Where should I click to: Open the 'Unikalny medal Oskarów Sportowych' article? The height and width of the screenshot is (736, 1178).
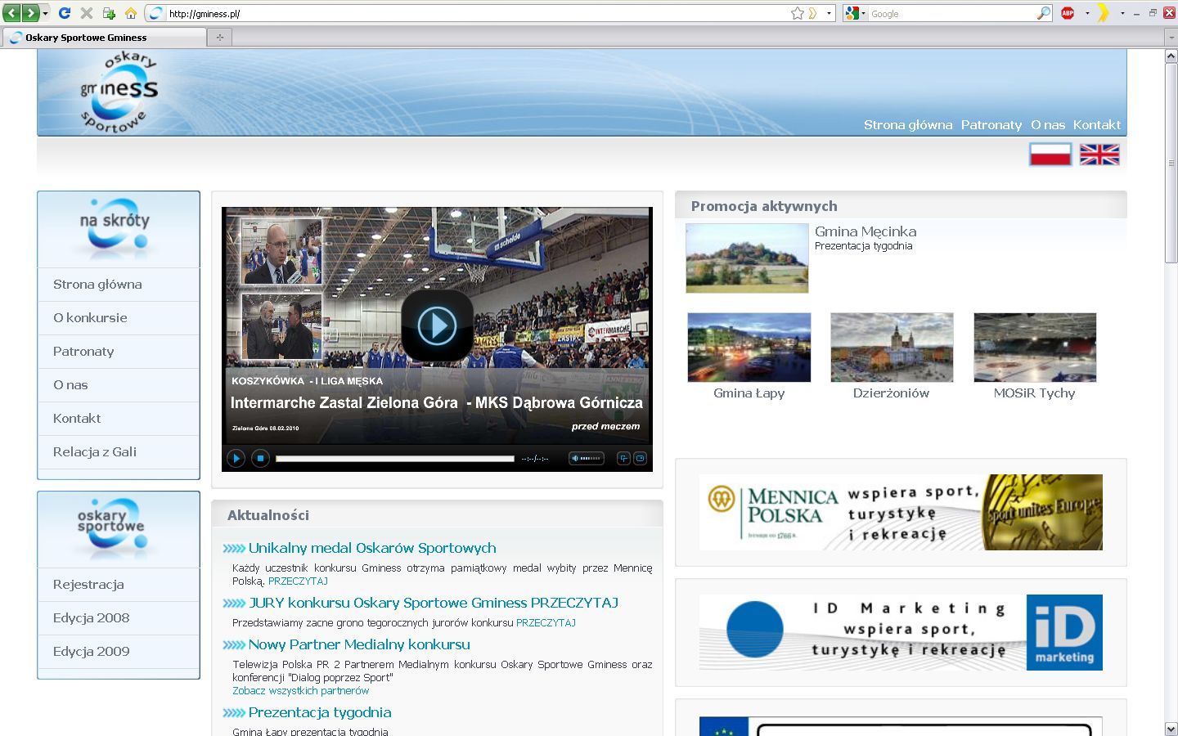pyautogui.click(x=372, y=549)
